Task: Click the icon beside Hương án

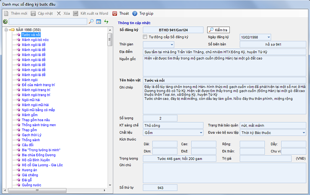Action: (x=19, y=170)
